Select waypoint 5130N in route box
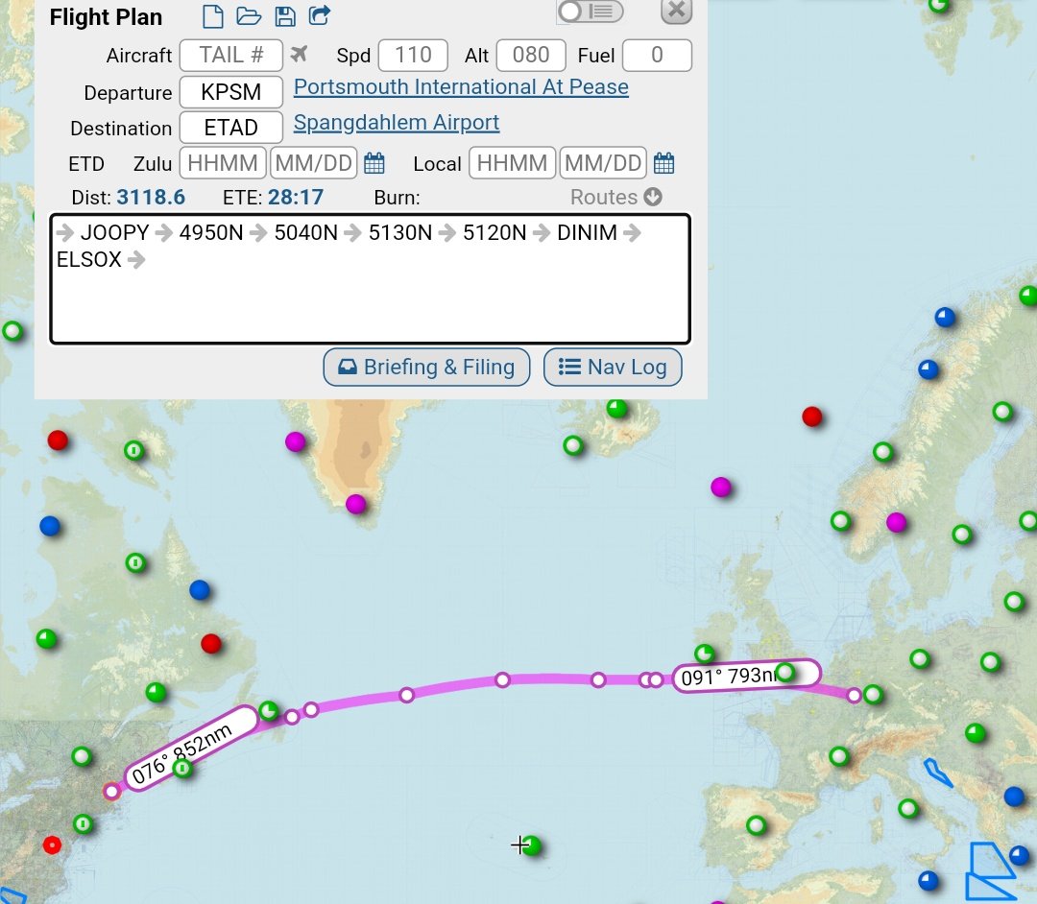This screenshot has width=1037, height=904. tap(400, 232)
